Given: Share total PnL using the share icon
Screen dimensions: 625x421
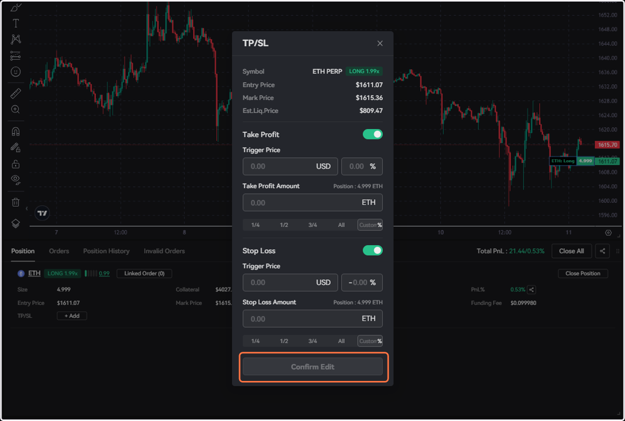Looking at the screenshot, I should 603,251.
